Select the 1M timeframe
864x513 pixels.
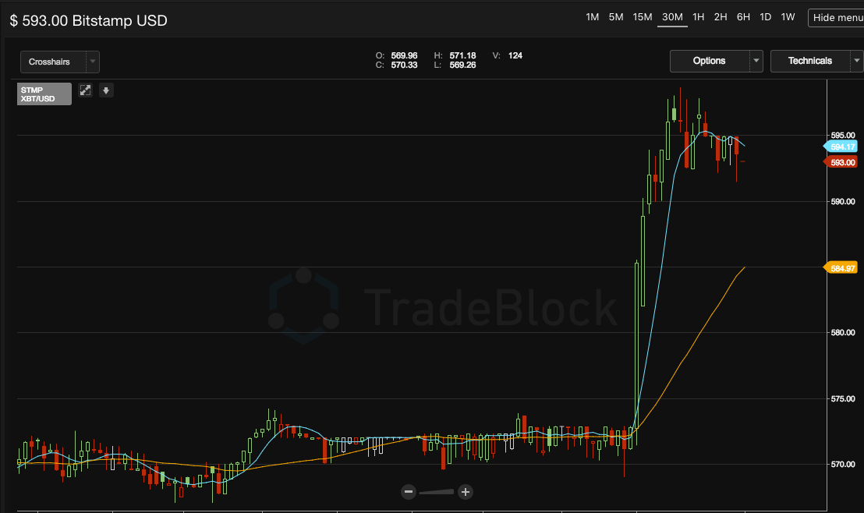[x=593, y=17]
